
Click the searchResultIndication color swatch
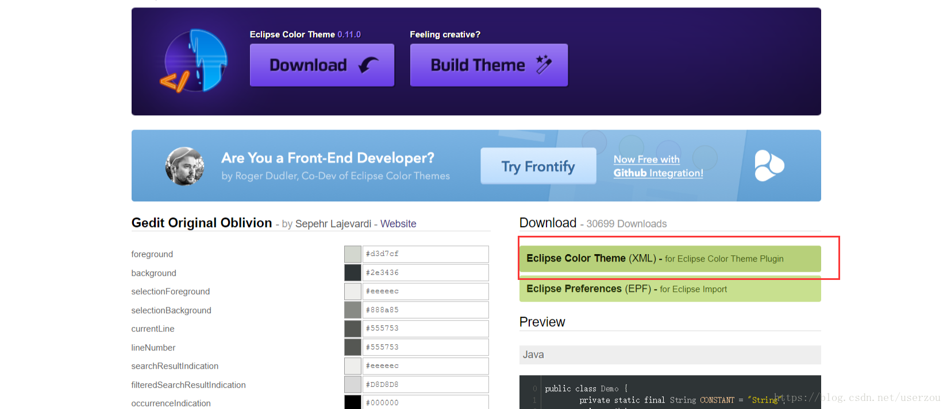353,366
